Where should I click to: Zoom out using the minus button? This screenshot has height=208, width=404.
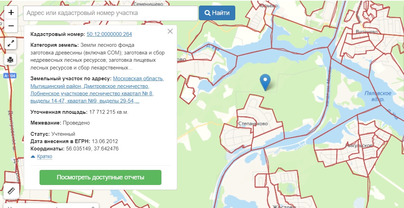[11, 26]
